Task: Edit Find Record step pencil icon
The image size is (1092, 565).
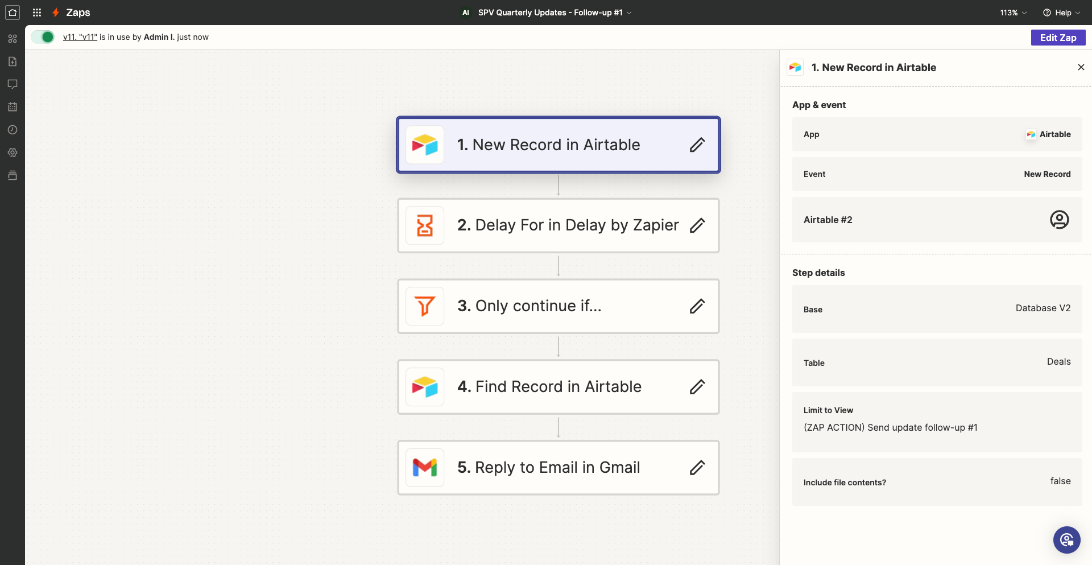Action: (697, 387)
